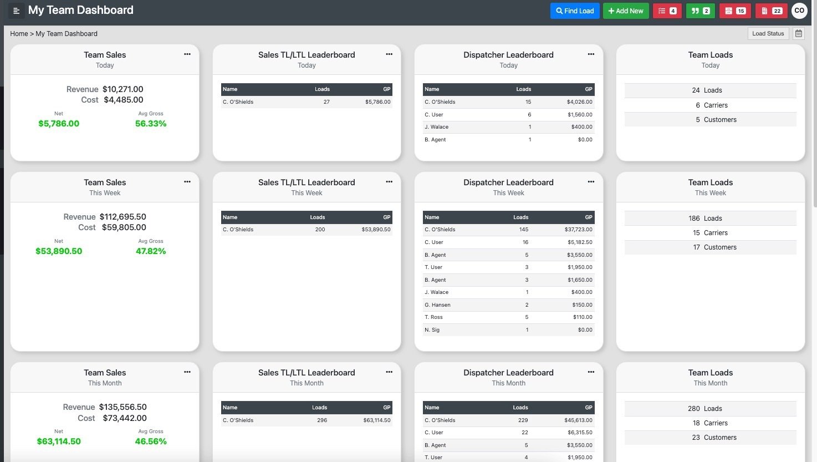Open the green quotes badge showing 2

(x=701, y=11)
